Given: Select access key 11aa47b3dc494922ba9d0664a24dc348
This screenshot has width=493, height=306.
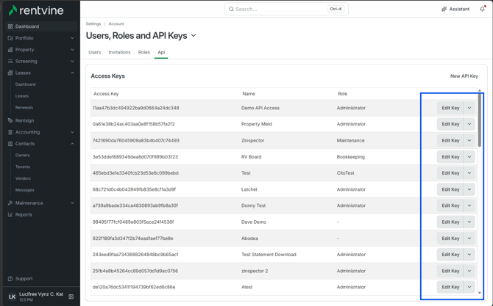Looking at the screenshot, I should click(x=136, y=108).
